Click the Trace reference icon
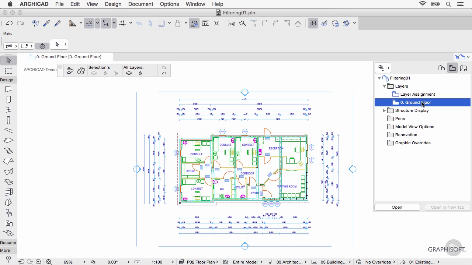 coord(161,23)
